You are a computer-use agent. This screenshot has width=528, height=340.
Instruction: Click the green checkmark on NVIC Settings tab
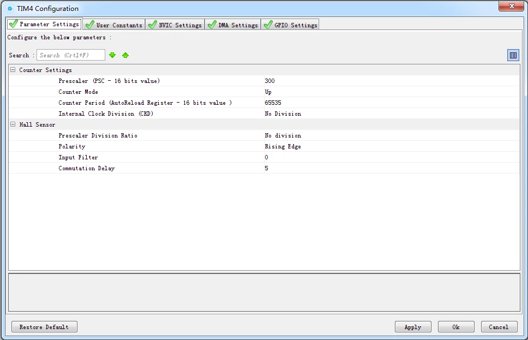pos(153,25)
